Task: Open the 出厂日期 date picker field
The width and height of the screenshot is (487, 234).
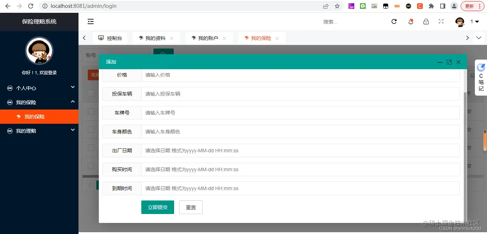Action: (x=300, y=151)
